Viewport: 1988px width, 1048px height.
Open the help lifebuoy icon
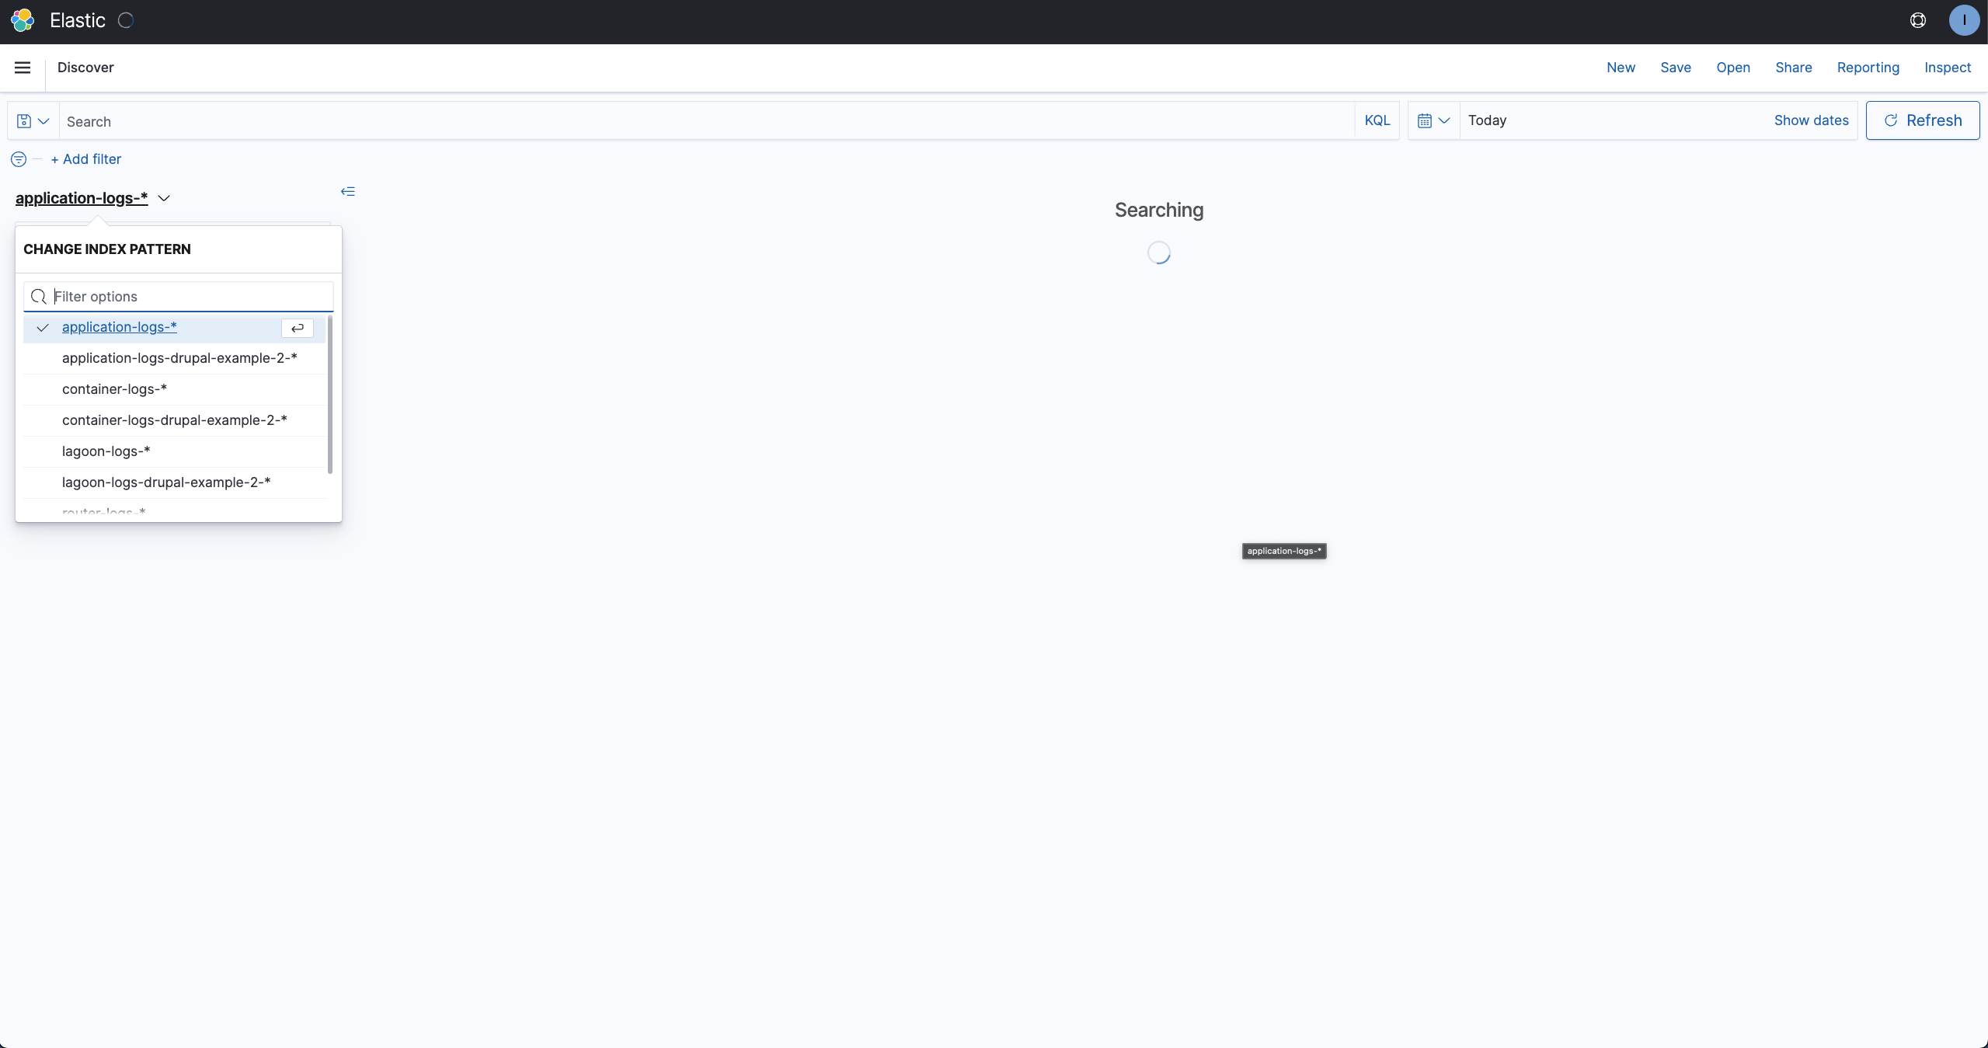click(1918, 21)
